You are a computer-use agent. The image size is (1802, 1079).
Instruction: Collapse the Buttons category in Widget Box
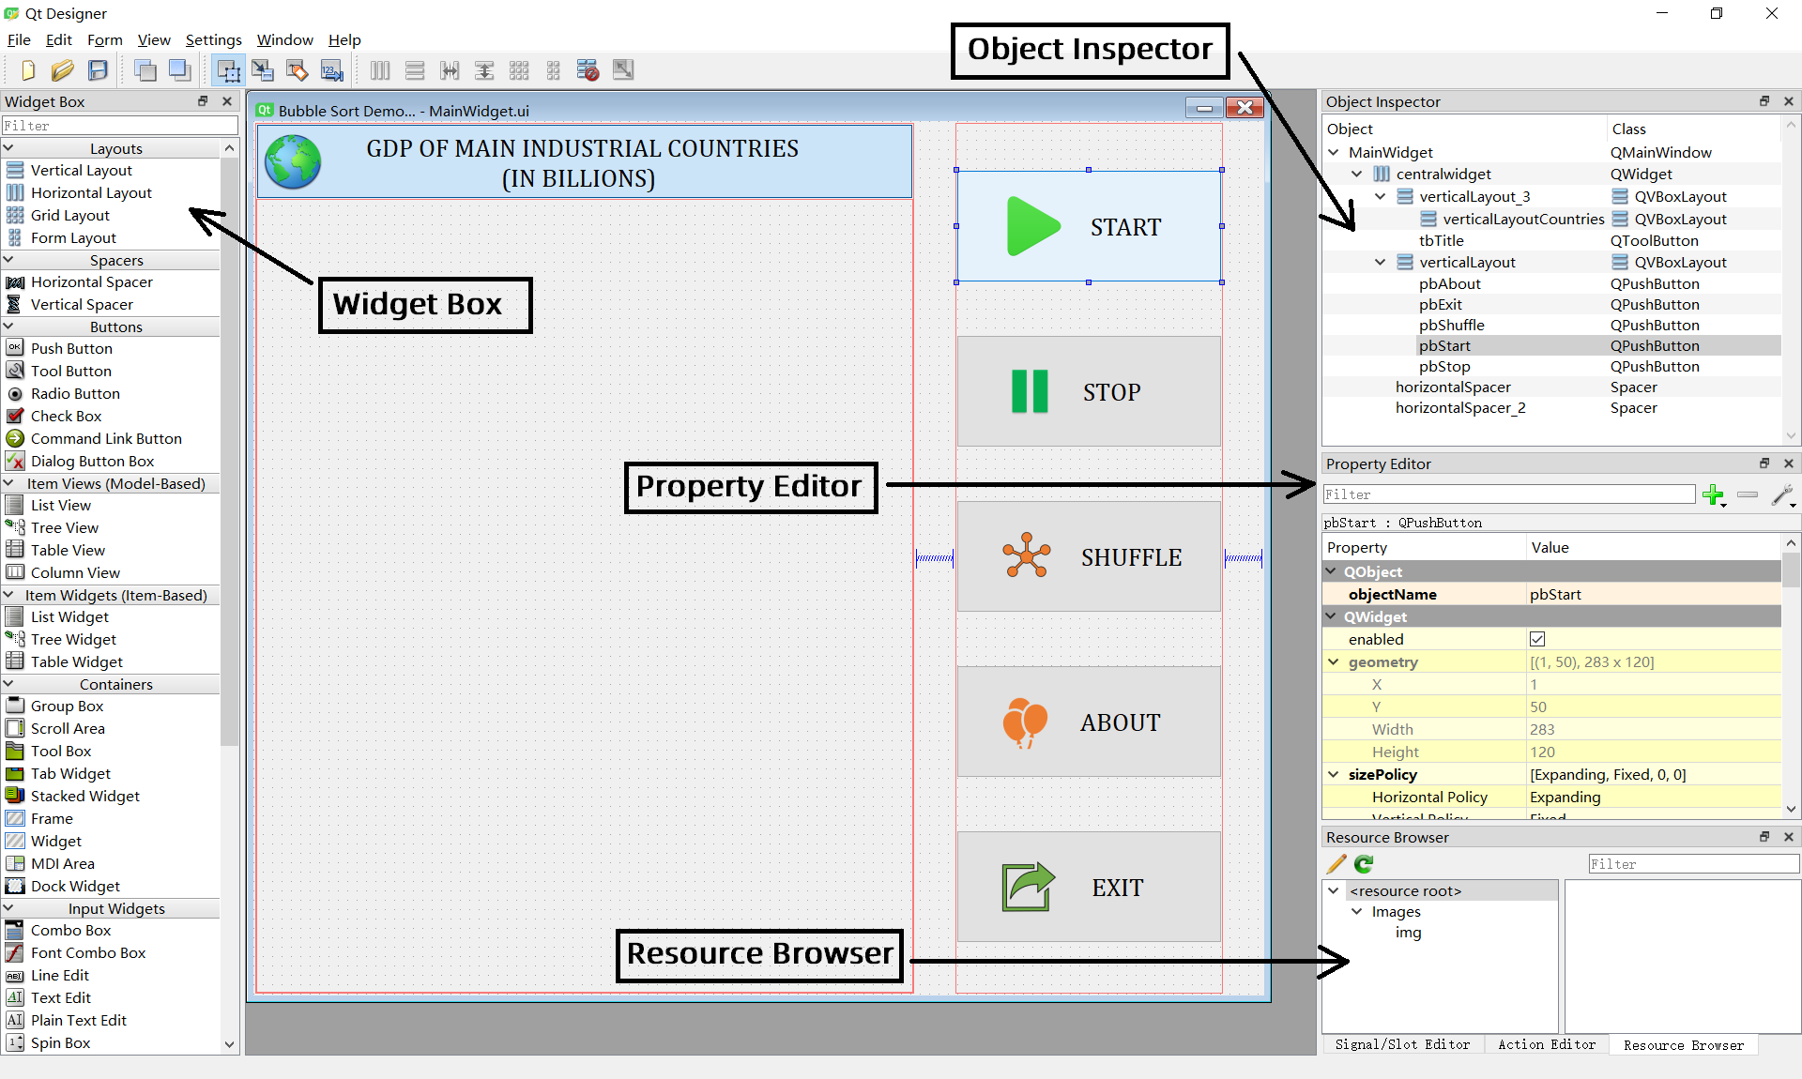pos(8,327)
